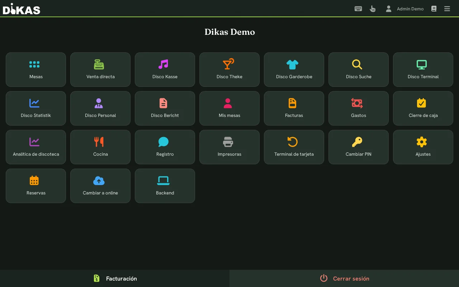Image resolution: width=459 pixels, height=287 pixels.
Task: View Disco Statistik chart tile
Action: (36, 108)
